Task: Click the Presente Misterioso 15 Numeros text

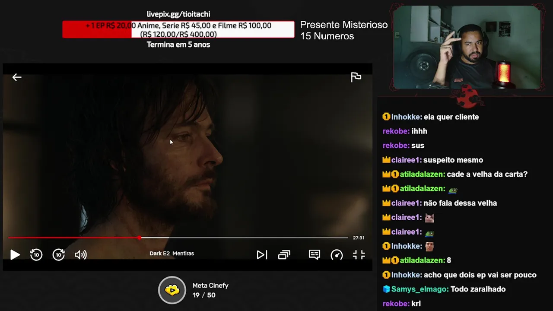Action: click(x=344, y=30)
